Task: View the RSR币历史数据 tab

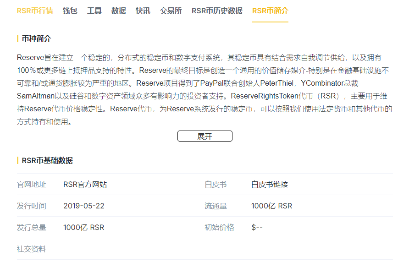Action: [217, 11]
